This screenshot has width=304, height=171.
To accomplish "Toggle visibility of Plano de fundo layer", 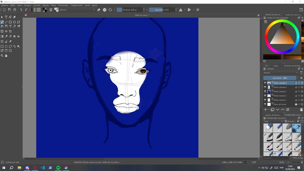I will [x=265, y=104].
